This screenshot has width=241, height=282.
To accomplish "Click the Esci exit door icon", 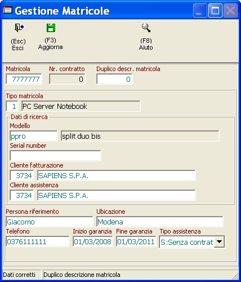I will [19, 28].
